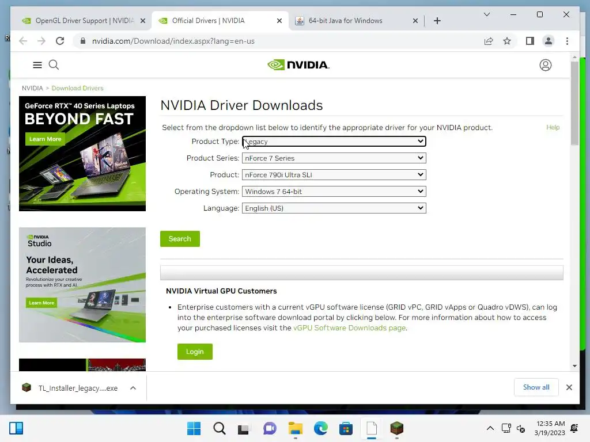Click the page vertical scrollbar thumb

(x=574, y=102)
